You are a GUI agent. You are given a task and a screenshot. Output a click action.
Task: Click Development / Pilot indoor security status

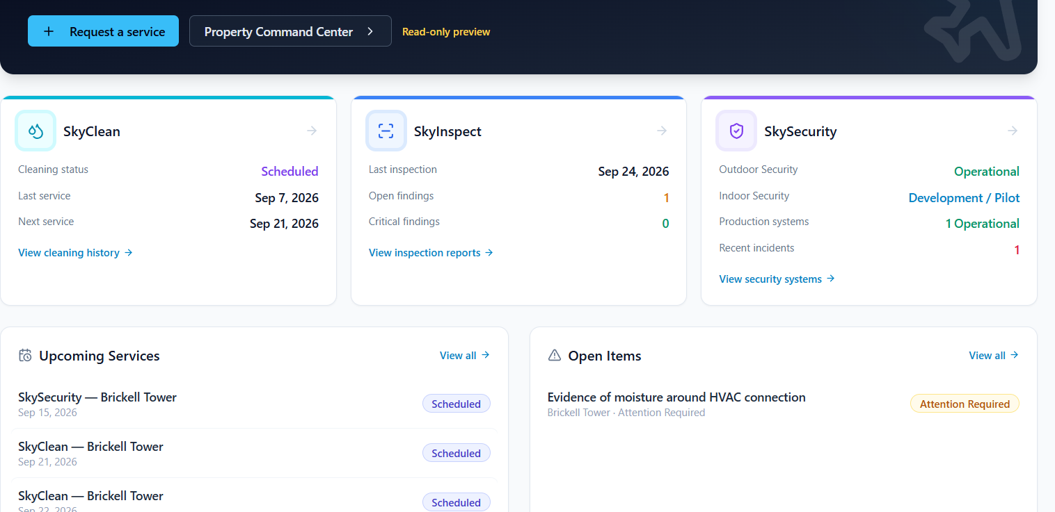(964, 198)
